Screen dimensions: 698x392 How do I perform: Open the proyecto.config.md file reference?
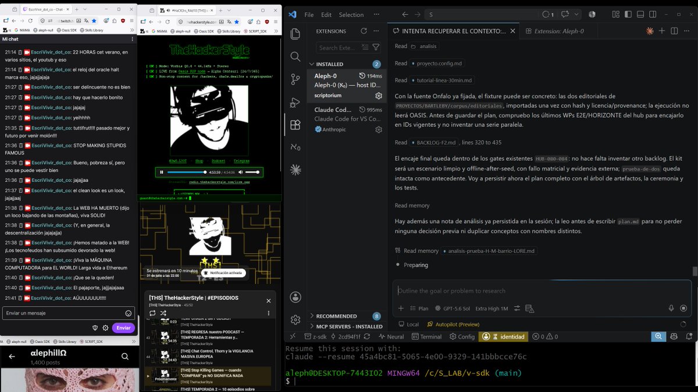[436, 63]
